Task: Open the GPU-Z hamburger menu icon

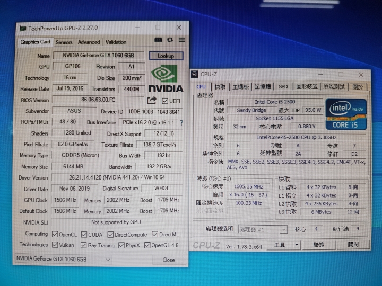Action: tap(182, 40)
